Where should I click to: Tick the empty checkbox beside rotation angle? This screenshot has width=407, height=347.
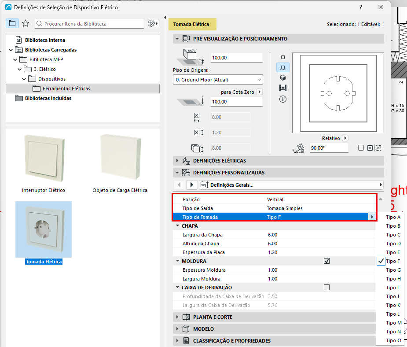[361, 148]
